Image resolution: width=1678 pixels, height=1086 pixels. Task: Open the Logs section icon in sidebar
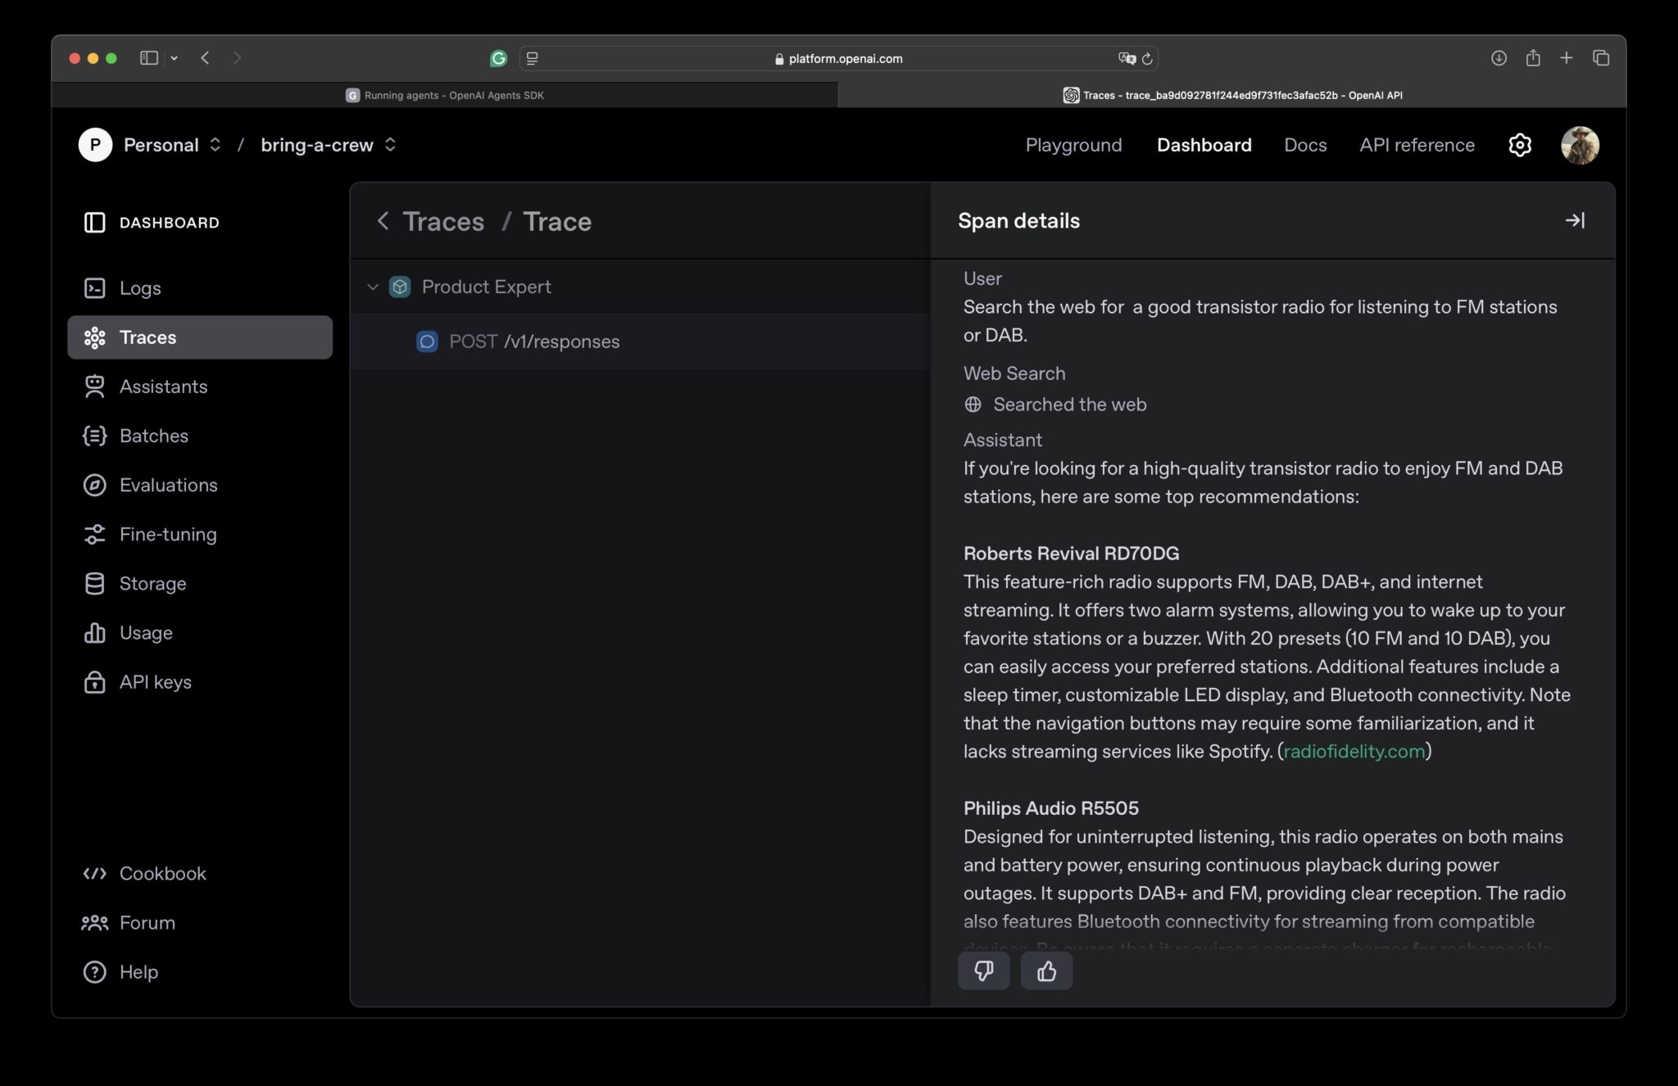pyautogui.click(x=95, y=287)
